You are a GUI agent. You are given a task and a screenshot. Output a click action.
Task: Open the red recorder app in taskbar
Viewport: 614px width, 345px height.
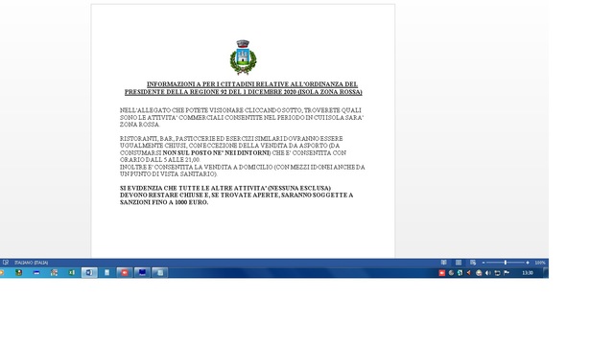[125, 272]
